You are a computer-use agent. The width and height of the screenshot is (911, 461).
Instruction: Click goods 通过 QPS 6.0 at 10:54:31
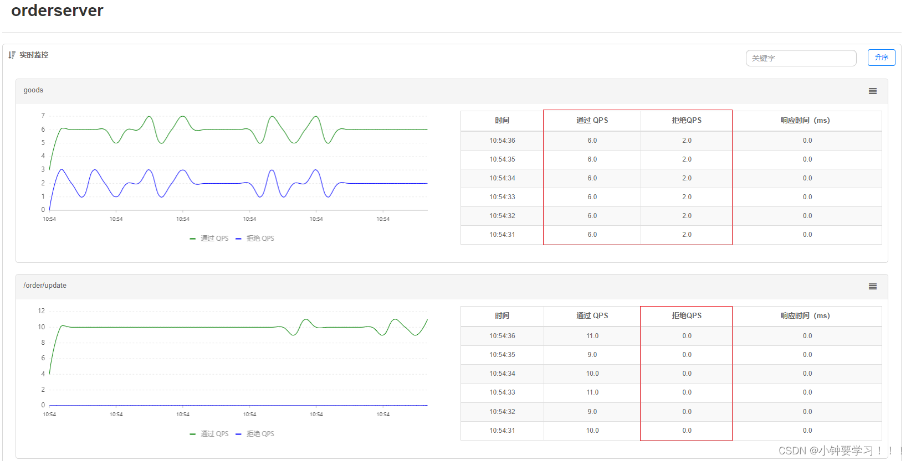pyautogui.click(x=592, y=235)
